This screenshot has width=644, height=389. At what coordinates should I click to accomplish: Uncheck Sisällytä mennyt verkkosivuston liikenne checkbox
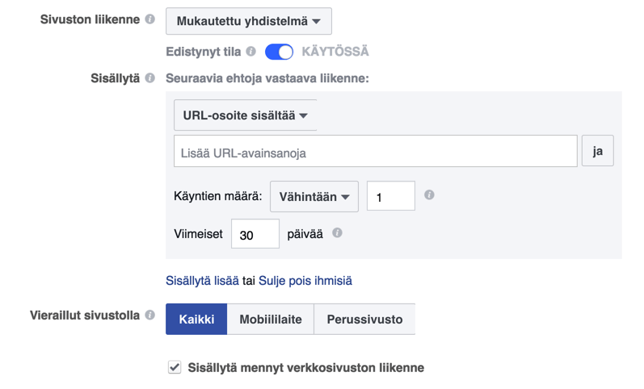pyautogui.click(x=175, y=367)
